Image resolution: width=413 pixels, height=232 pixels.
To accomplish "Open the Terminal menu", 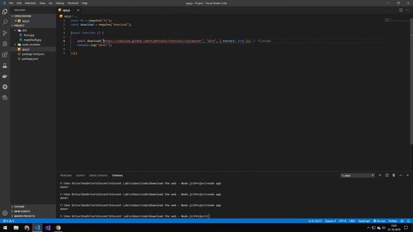I will 73,3.
